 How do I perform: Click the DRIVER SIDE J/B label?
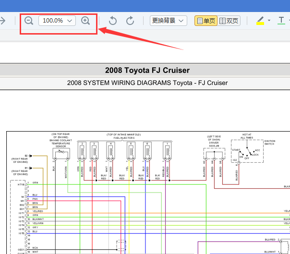214,145
